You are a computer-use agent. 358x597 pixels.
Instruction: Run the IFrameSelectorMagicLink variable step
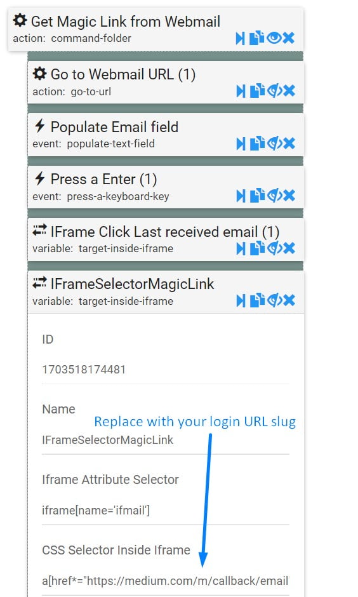click(241, 301)
